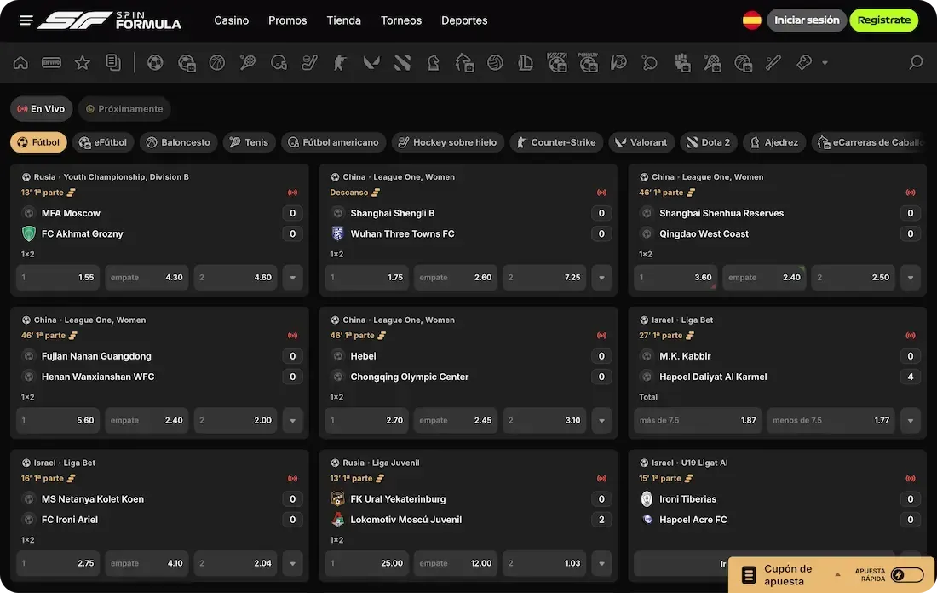Open the bet history documents icon
The width and height of the screenshot is (937, 593).
pos(113,62)
